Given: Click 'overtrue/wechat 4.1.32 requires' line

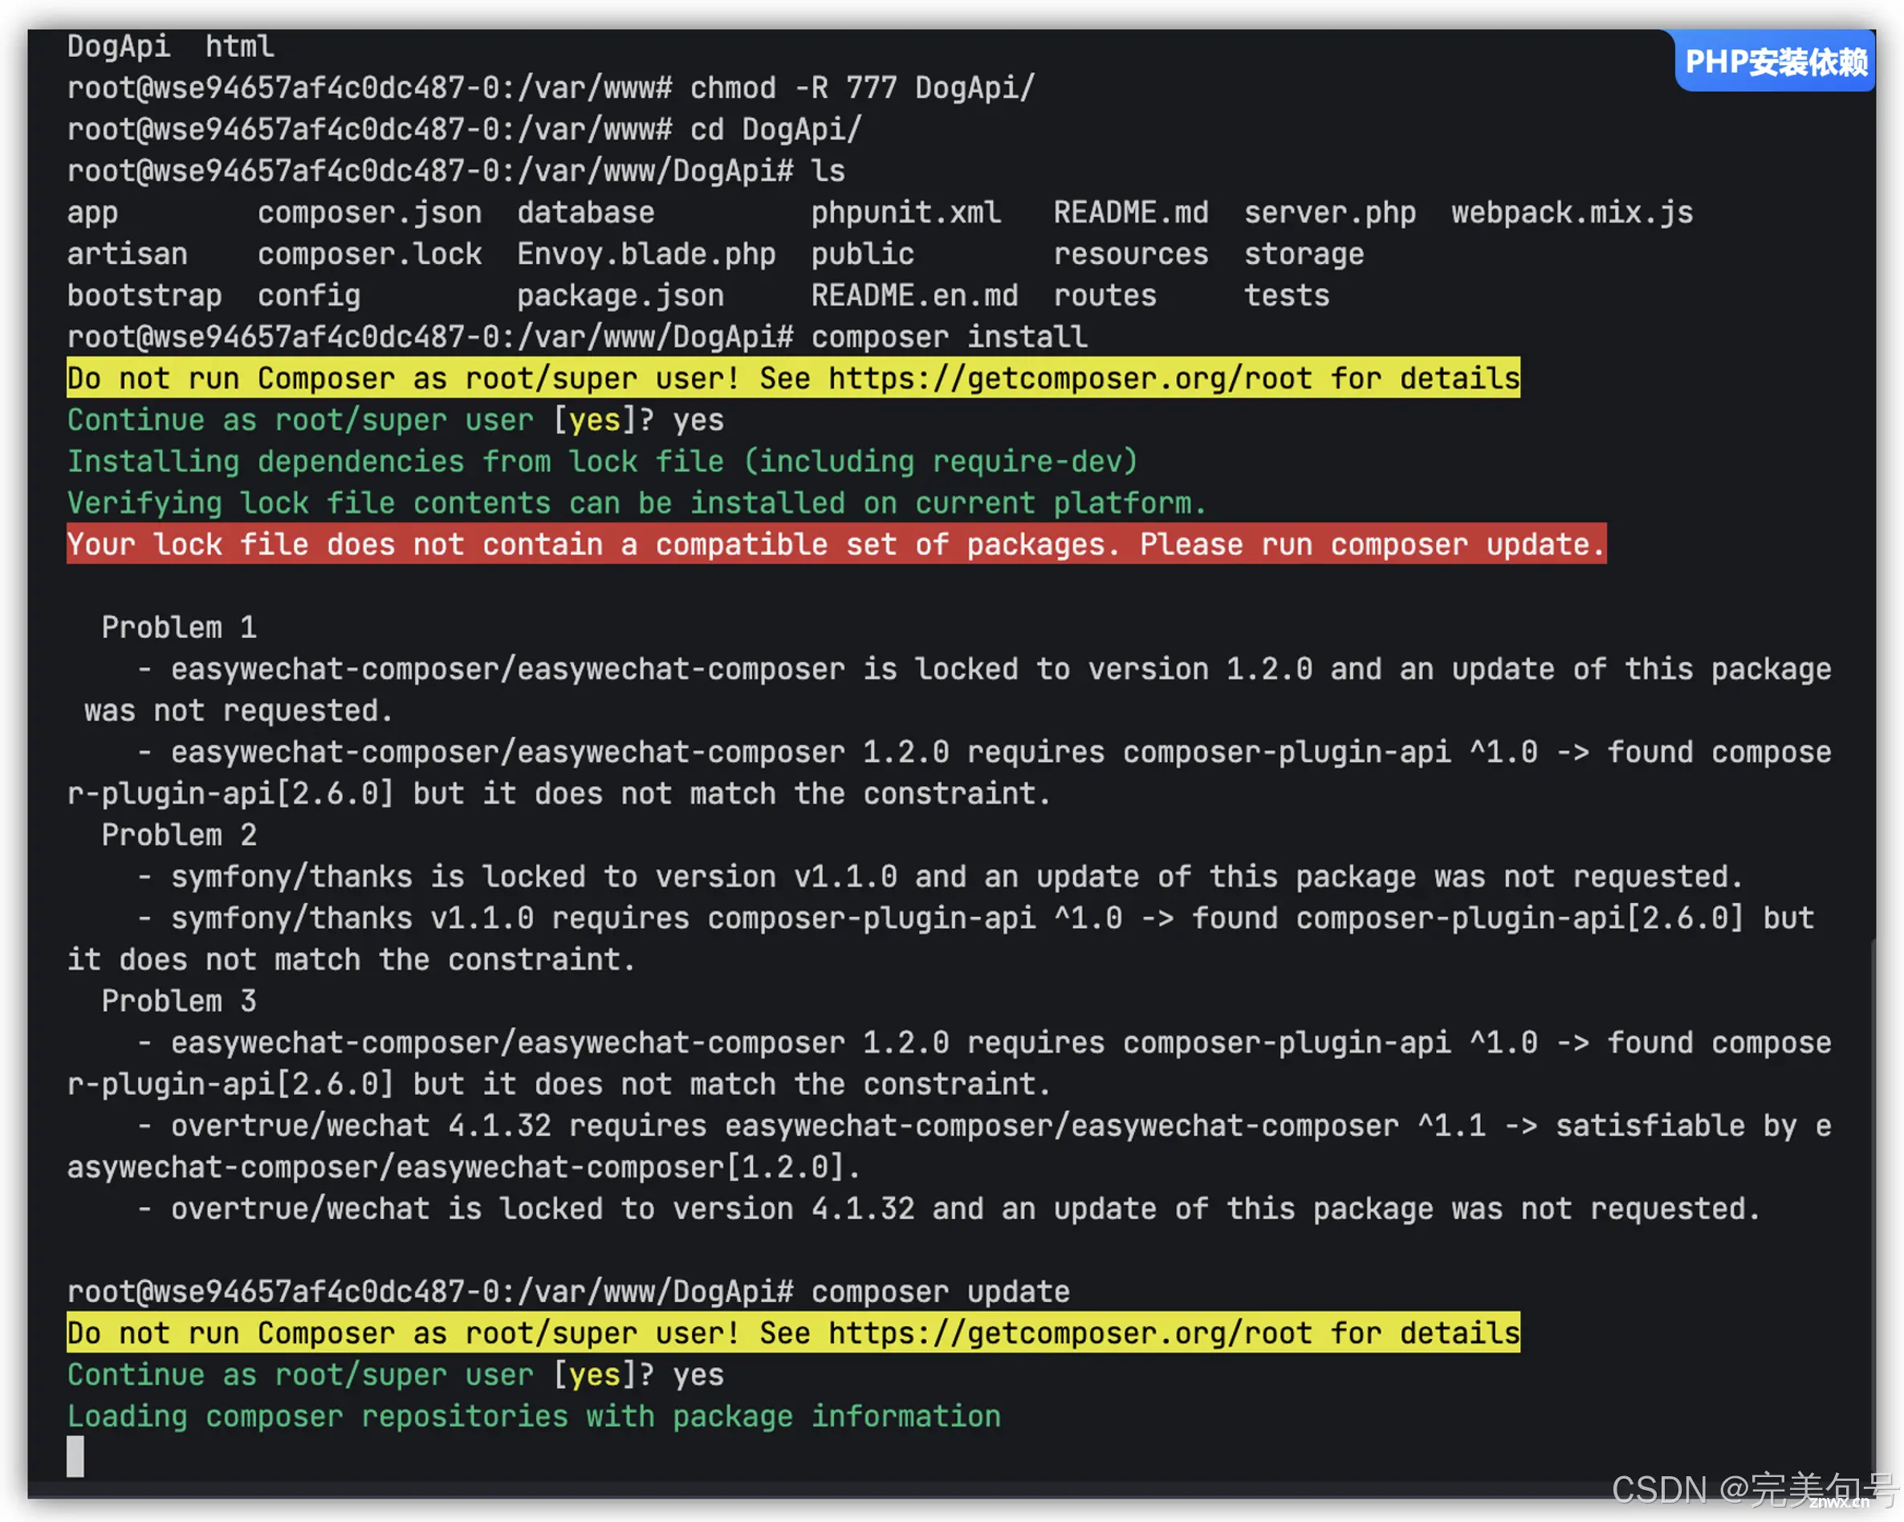Looking at the screenshot, I should click(x=950, y=1146).
